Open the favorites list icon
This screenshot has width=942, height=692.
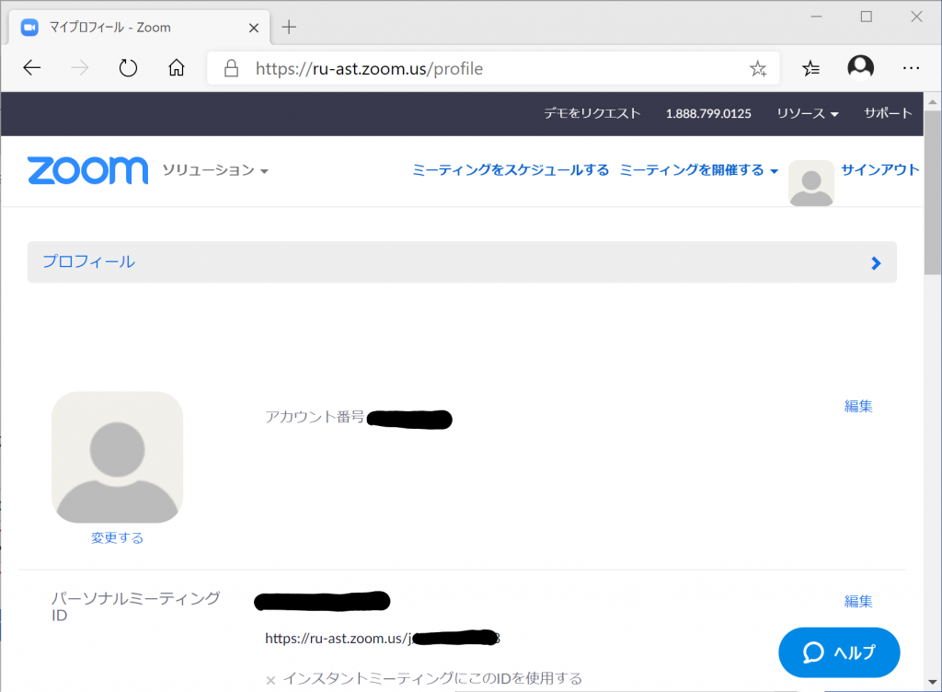[811, 68]
